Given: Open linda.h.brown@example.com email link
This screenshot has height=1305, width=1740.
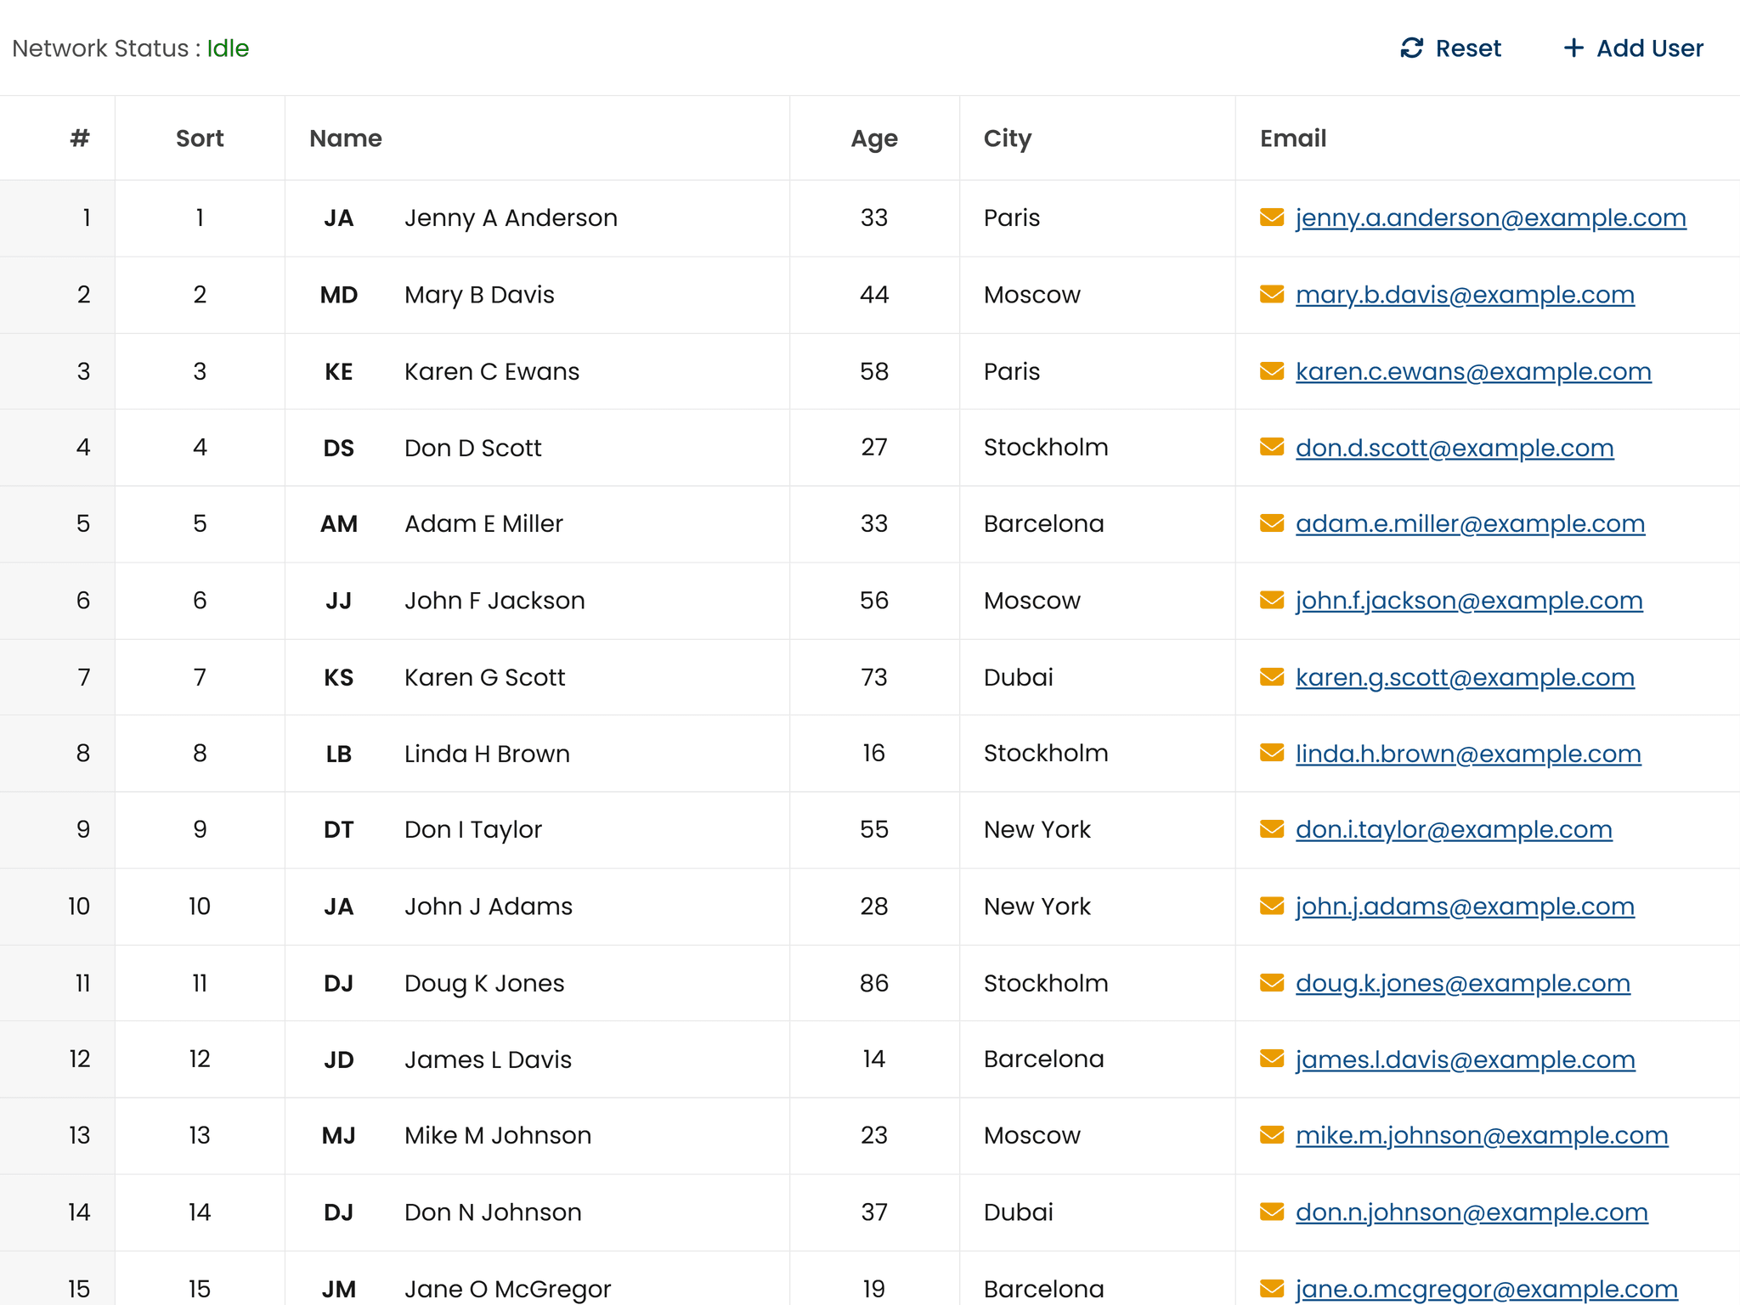Looking at the screenshot, I should 1467,753.
